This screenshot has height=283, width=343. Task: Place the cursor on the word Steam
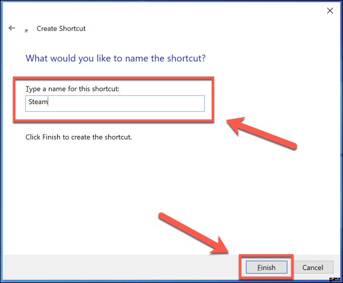tap(38, 102)
